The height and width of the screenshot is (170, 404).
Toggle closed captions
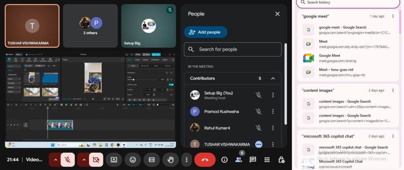(x=151, y=160)
